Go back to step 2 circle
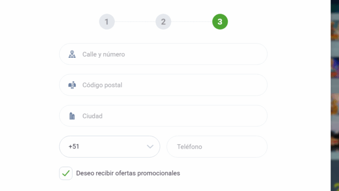 tap(163, 22)
